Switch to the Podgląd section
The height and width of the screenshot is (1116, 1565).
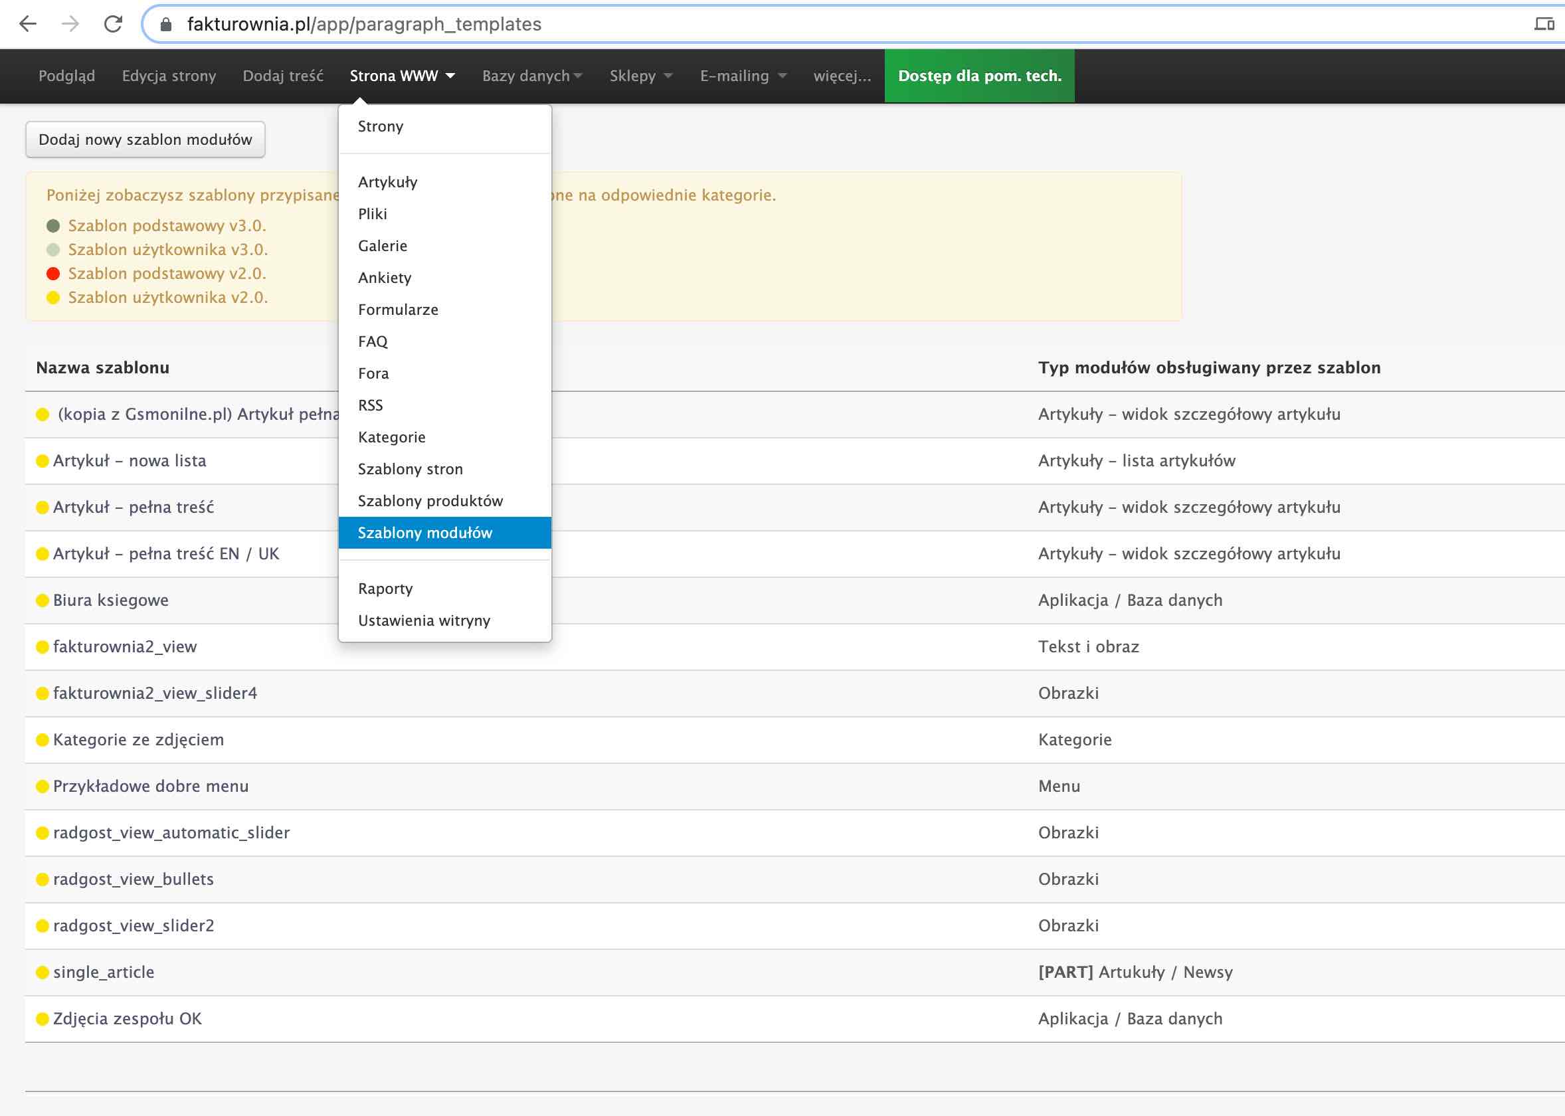66,76
